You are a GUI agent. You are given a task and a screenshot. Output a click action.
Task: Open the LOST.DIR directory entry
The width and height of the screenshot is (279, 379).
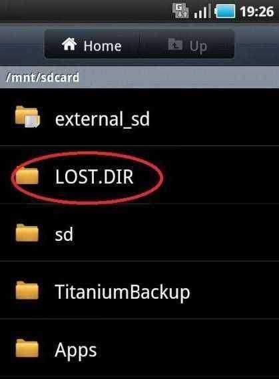click(139, 175)
